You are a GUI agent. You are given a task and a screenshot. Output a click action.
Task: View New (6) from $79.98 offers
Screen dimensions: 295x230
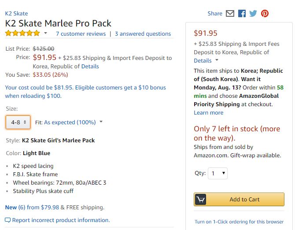pos(32,207)
